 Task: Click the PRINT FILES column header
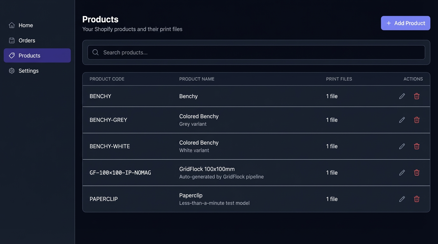tap(339, 79)
